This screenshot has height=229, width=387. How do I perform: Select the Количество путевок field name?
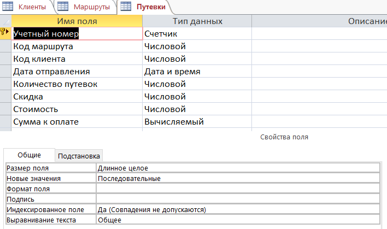tap(77, 84)
